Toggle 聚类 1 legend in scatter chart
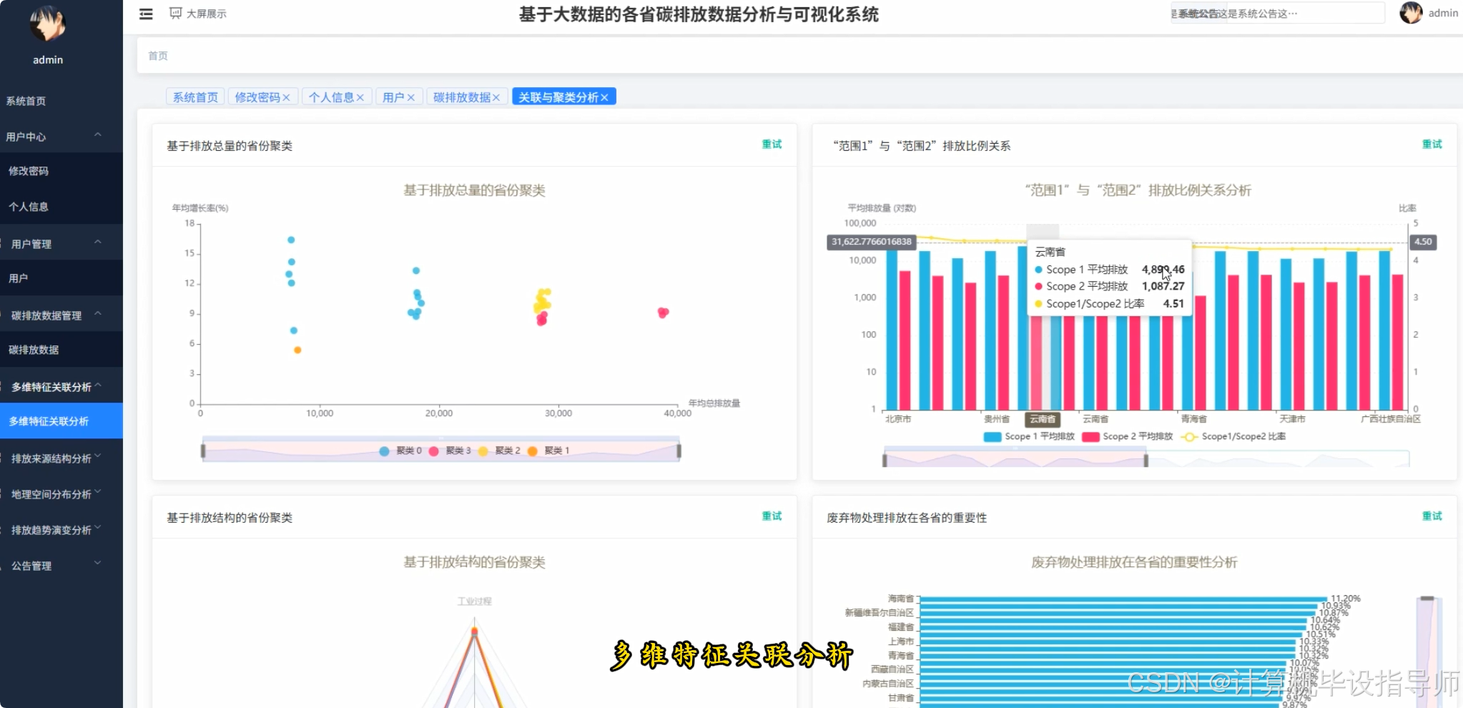Image resolution: width=1463 pixels, height=708 pixels. (548, 451)
